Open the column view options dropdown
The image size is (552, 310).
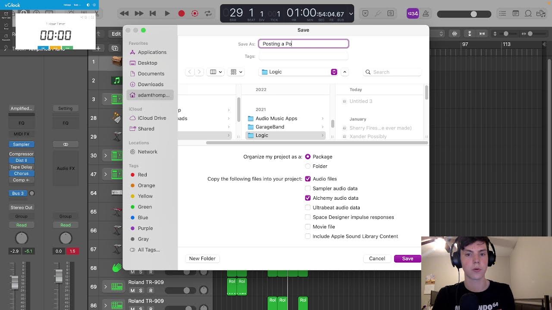[216, 72]
